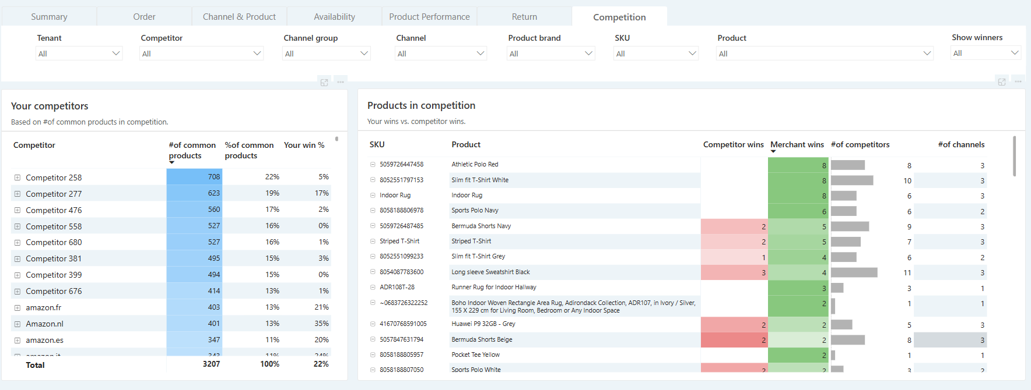Image resolution: width=1031 pixels, height=390 pixels.
Task: Switch to the Availability tab
Action: (334, 17)
